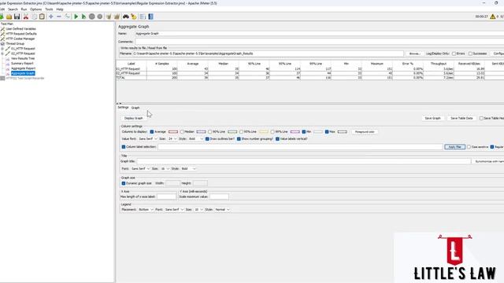Open the Search menu
The width and height of the screenshot is (504, 283).
[13, 9]
